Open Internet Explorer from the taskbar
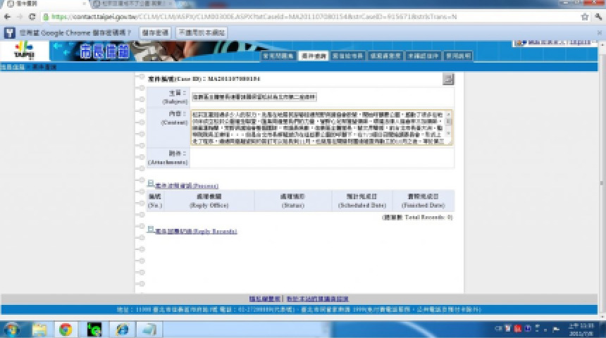This screenshot has width=606, height=338. (122, 329)
